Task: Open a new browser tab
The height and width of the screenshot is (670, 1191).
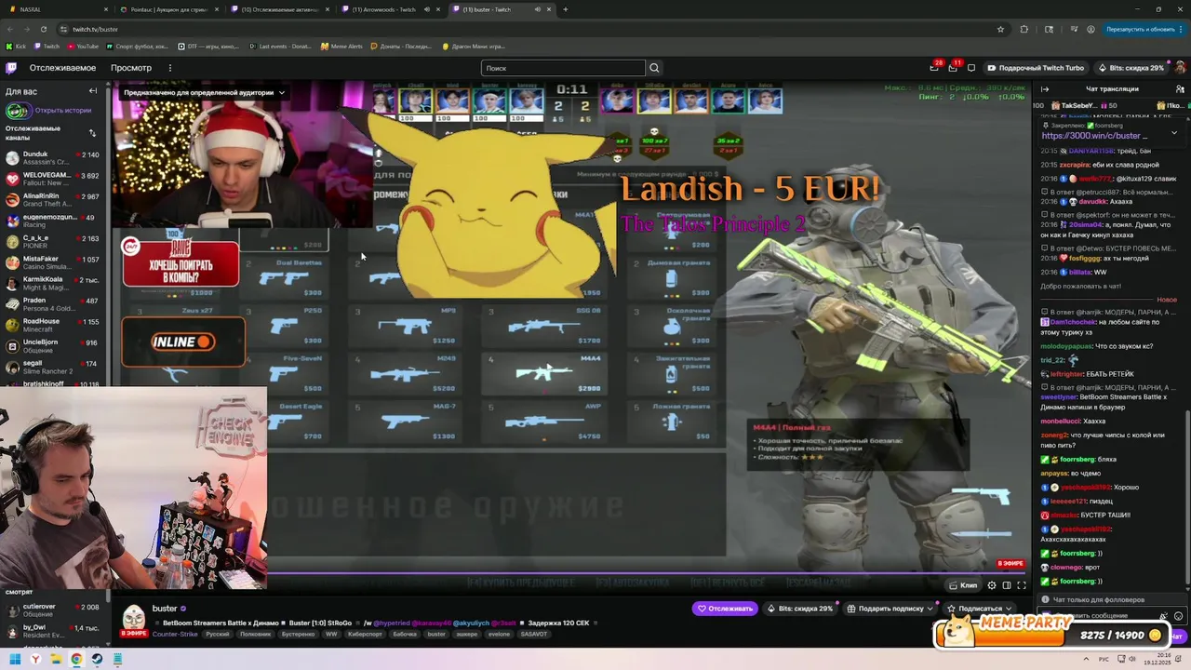Action: (566, 9)
